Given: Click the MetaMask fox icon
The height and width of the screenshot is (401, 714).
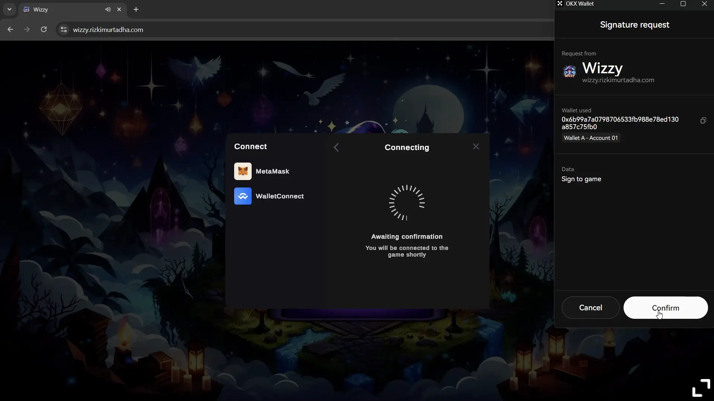Looking at the screenshot, I should click(243, 171).
